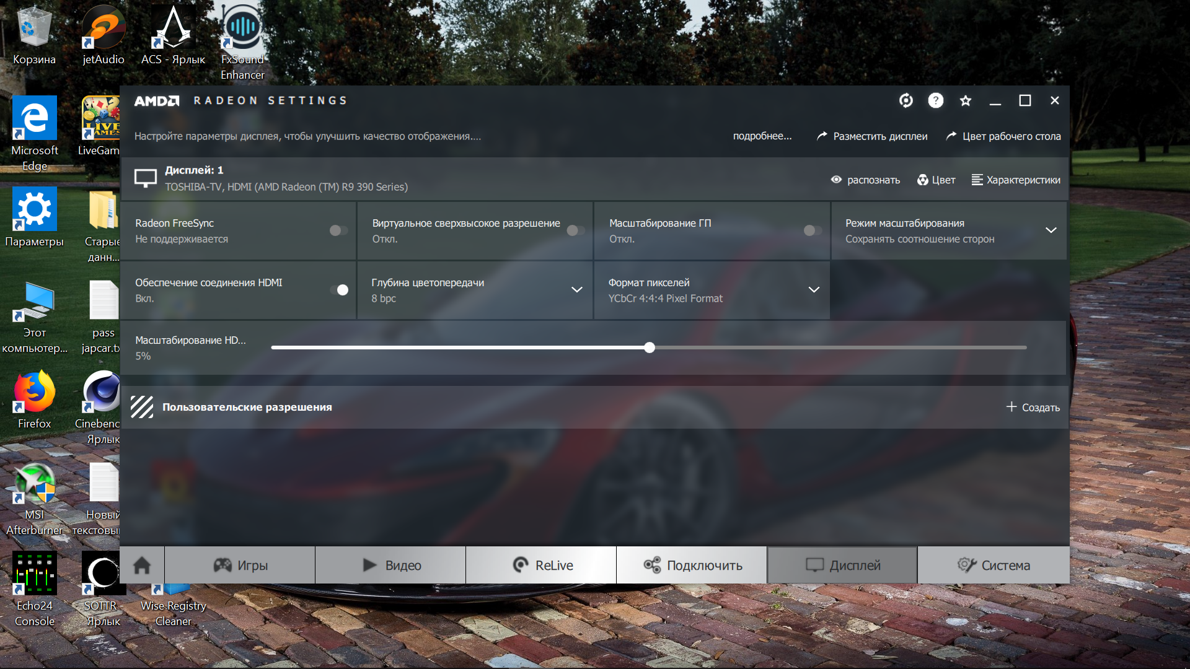Open the help question mark icon
This screenshot has width=1190, height=669.
pos(935,100)
